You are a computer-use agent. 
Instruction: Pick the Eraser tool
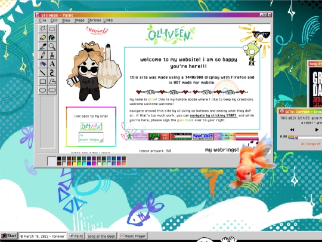(x=42, y=38)
